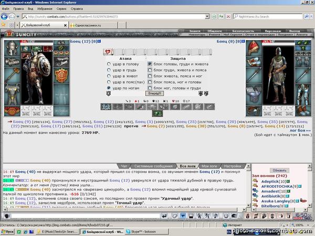Click the shield icon under attack options
The image size is (315, 236).
coord(108,93)
